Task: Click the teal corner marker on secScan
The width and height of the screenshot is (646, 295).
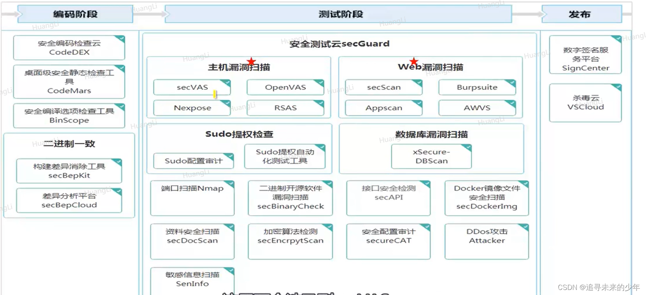Action: point(418,82)
